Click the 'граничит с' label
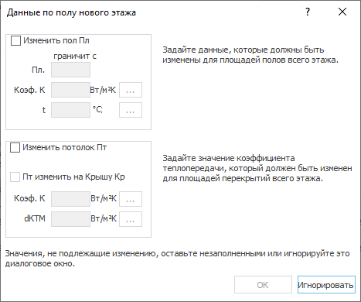This screenshot has height=302, width=361. coord(75,56)
